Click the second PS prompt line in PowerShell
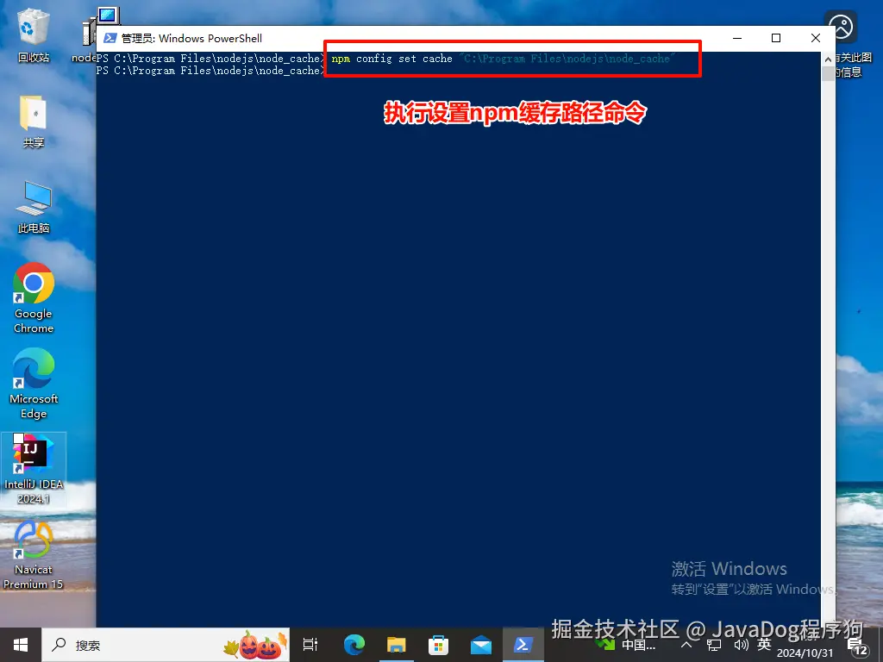Screen dimensions: 883x662 [210, 71]
